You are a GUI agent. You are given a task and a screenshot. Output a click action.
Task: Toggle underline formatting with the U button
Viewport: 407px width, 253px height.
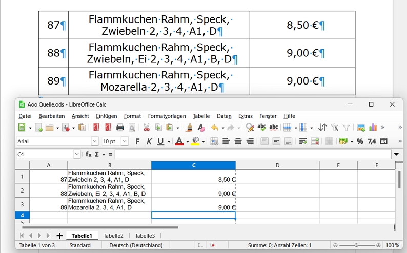click(160, 141)
